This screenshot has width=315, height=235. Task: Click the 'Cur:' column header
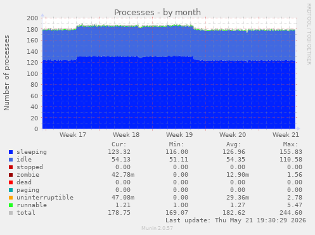pyautogui.click(x=119, y=144)
